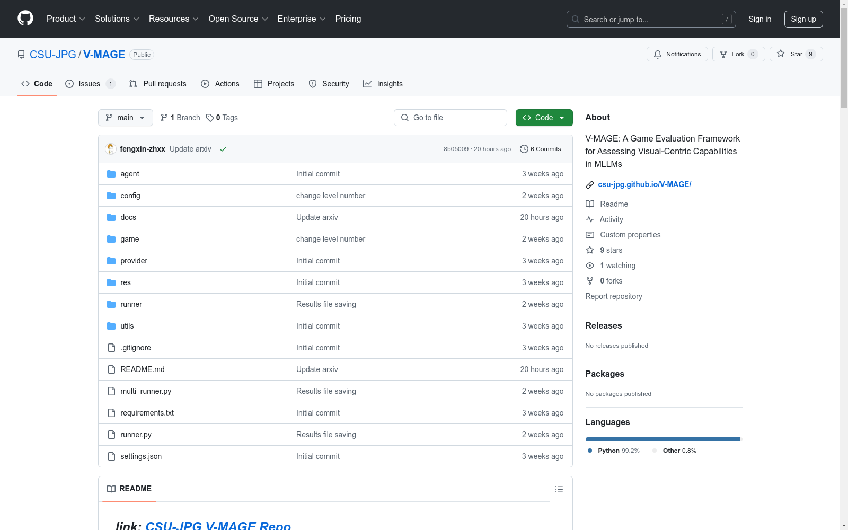
Task: Click the Notifications button
Action: (x=677, y=54)
